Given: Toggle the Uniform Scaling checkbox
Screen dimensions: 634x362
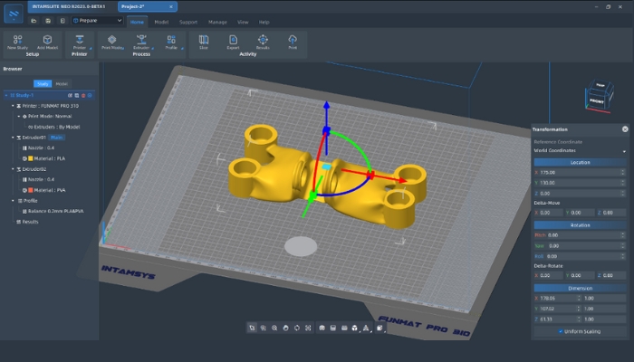Looking at the screenshot, I should pyautogui.click(x=561, y=331).
